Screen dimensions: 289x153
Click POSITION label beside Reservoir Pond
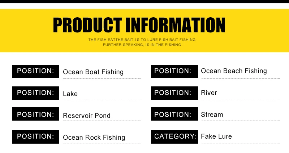36,114
